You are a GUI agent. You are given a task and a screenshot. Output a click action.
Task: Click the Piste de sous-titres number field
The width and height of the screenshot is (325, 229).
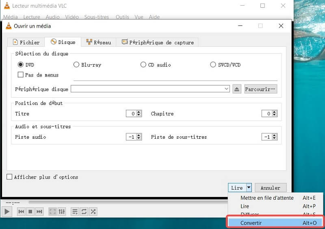click(x=267, y=137)
